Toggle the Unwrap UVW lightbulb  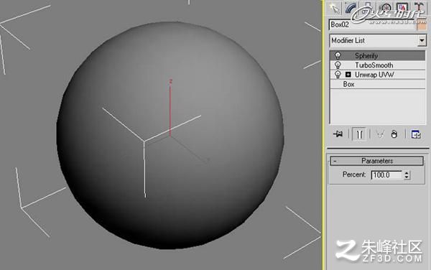tap(338, 75)
